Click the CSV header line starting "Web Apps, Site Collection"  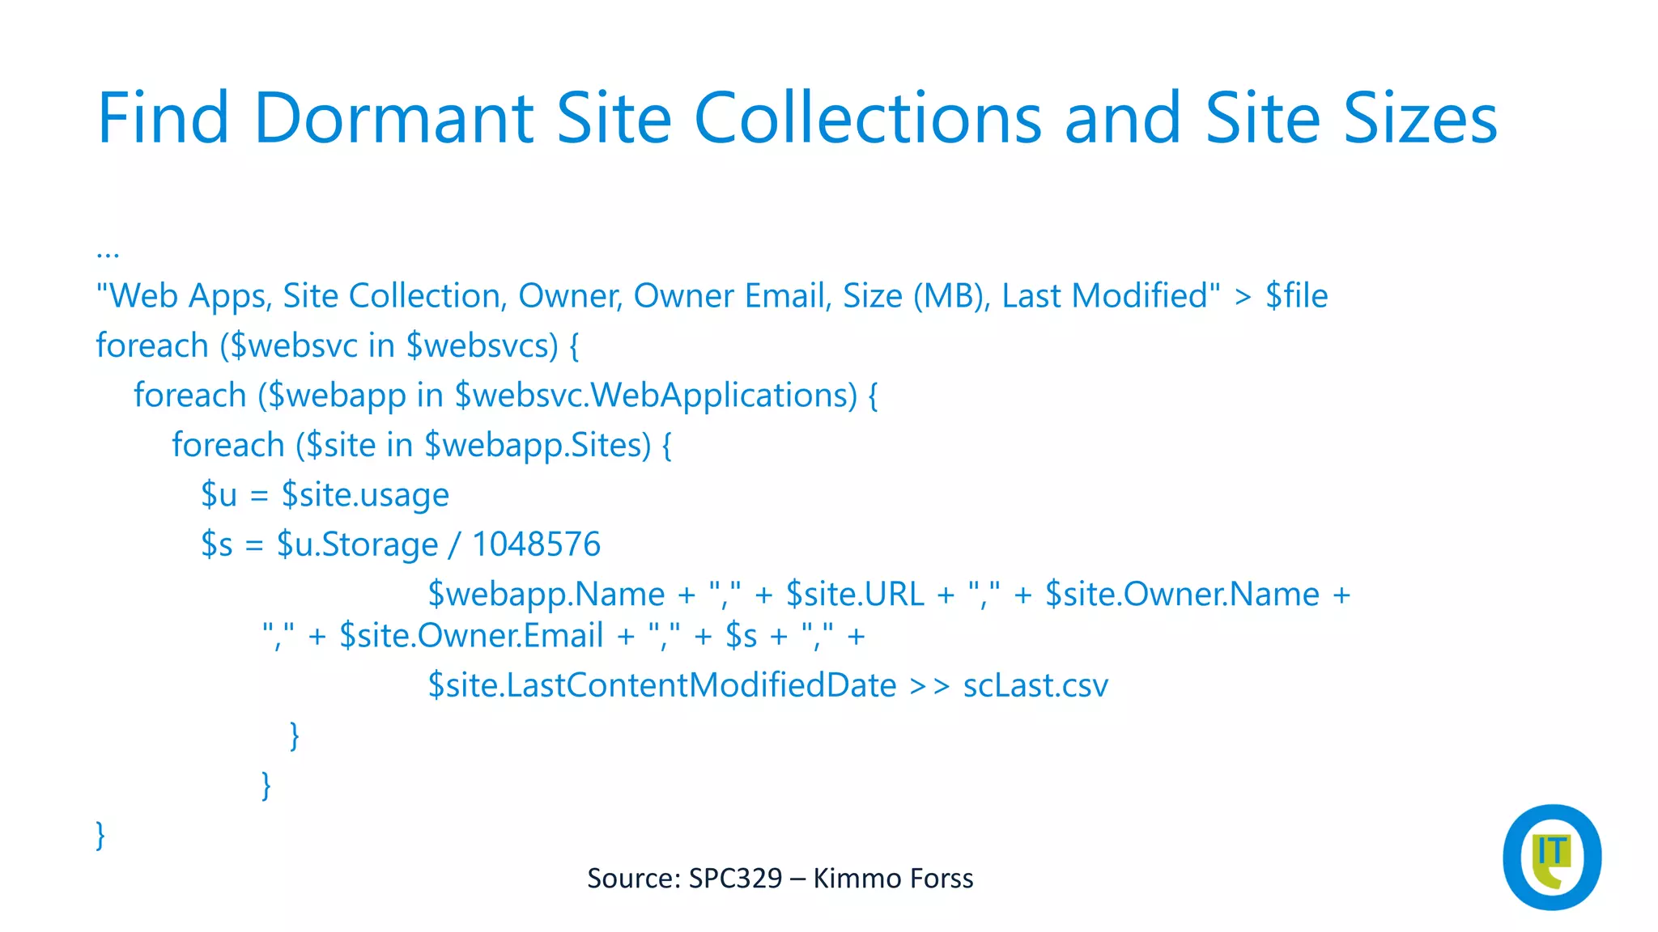pos(712,296)
